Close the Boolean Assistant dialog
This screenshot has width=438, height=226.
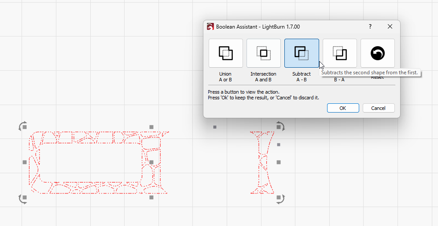click(x=390, y=26)
